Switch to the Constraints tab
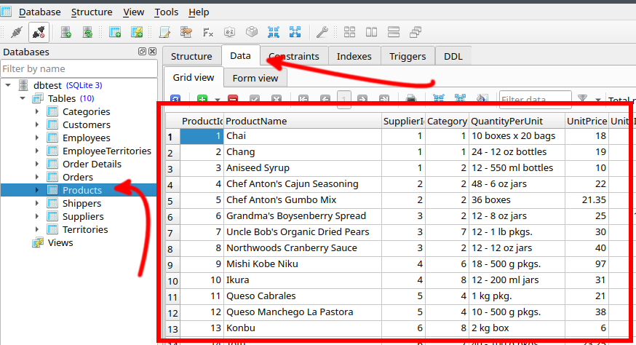Screen dimensions: 636x345 coord(294,56)
